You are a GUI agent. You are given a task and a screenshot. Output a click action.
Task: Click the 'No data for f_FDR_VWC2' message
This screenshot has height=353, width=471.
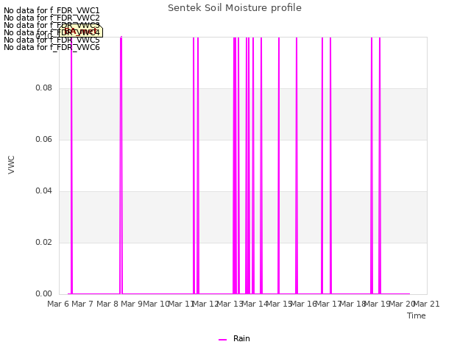[x=52, y=18]
